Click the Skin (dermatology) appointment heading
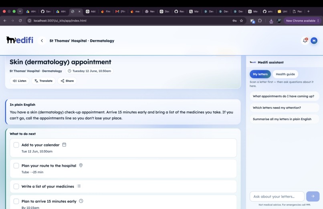Viewport: 323px width, 209px height. click(61, 62)
